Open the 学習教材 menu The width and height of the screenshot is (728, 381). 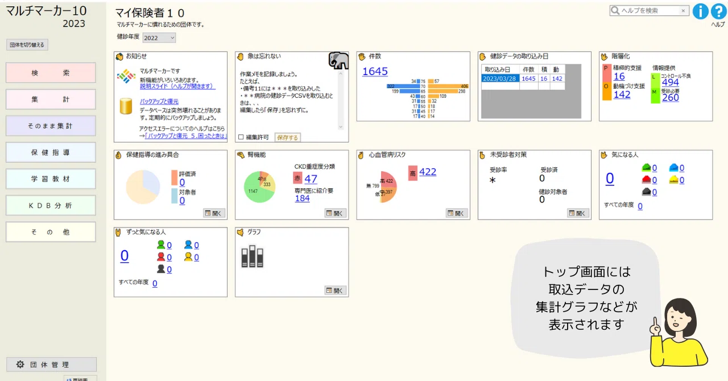pyautogui.click(x=51, y=179)
